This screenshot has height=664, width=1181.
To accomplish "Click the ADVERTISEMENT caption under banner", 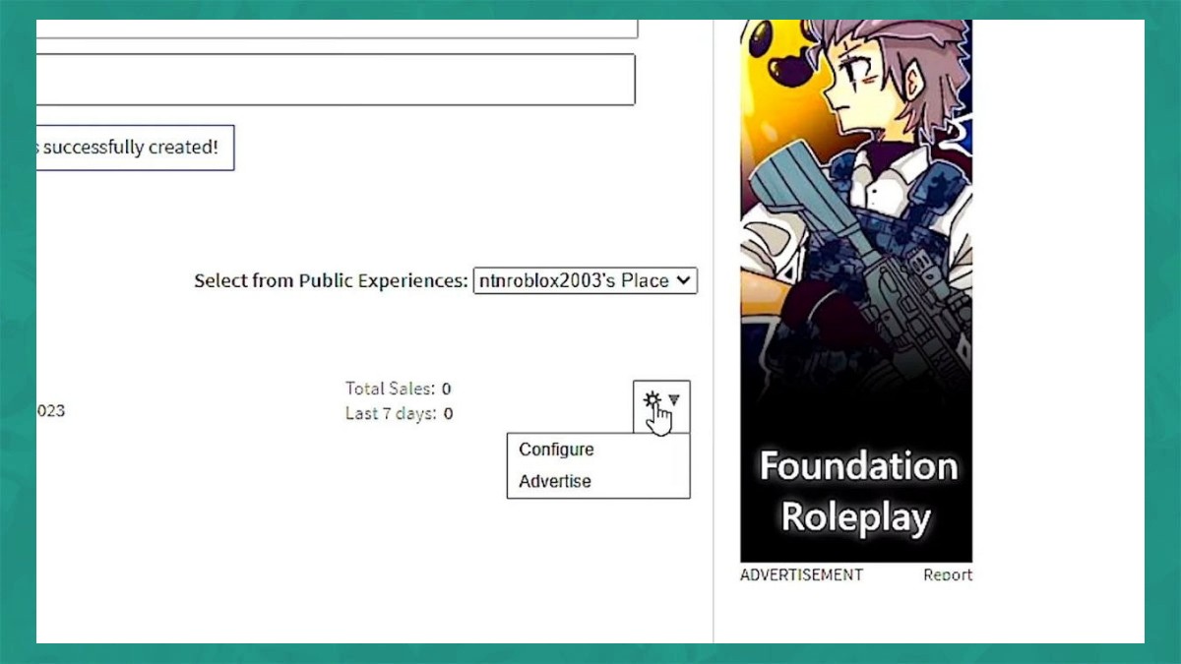I will point(801,574).
